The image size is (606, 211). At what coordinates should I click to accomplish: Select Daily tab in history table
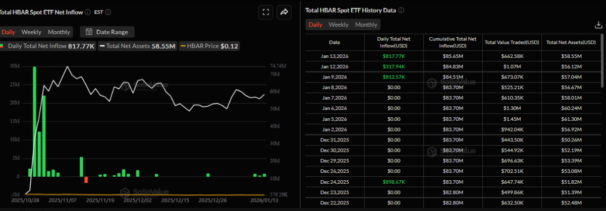click(315, 25)
